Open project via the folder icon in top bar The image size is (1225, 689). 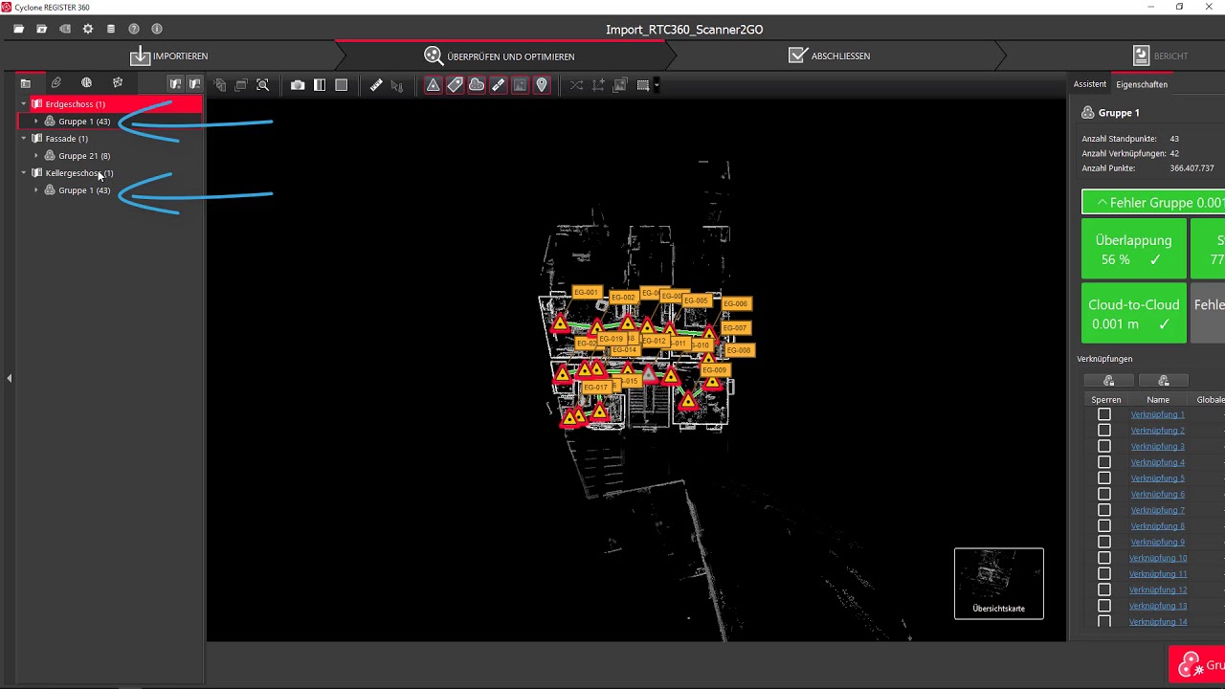click(18, 30)
